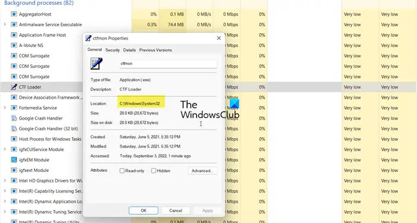Viewport: 417px width, 223px height.
Task: Select the igfxEM Module icon
Action: point(14,160)
